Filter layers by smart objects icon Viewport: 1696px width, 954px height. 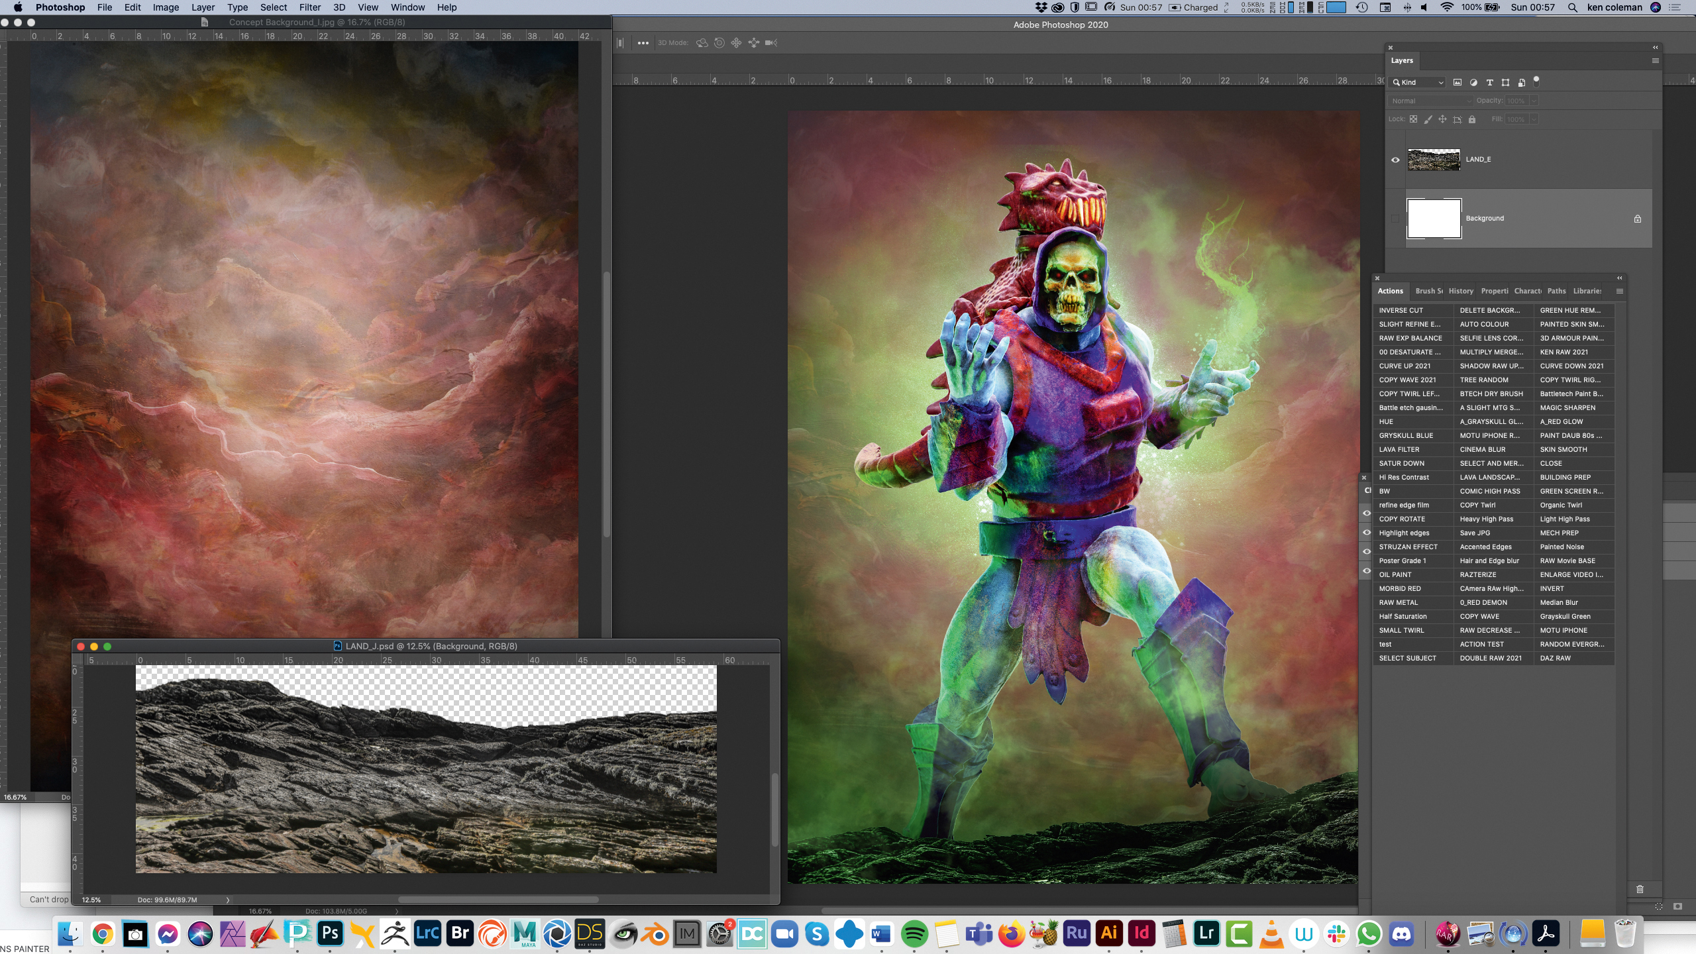point(1522,82)
